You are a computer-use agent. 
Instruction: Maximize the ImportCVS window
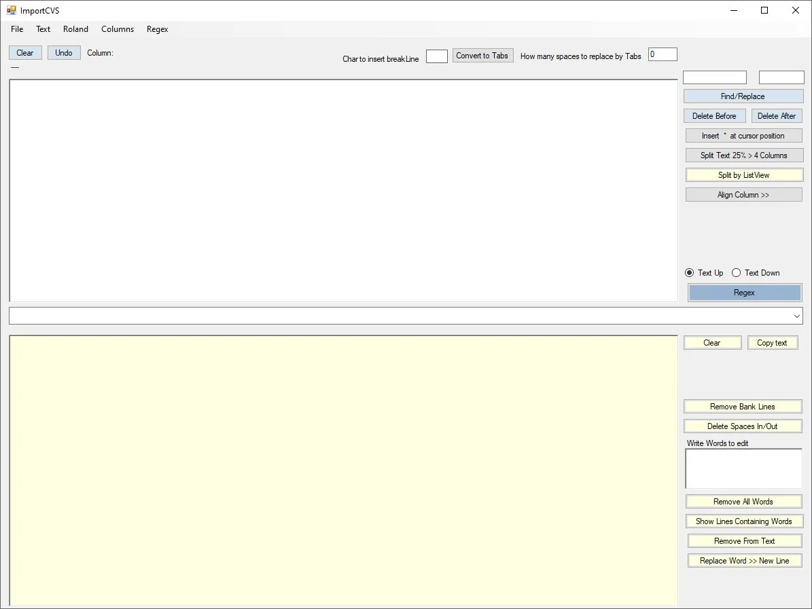point(764,10)
